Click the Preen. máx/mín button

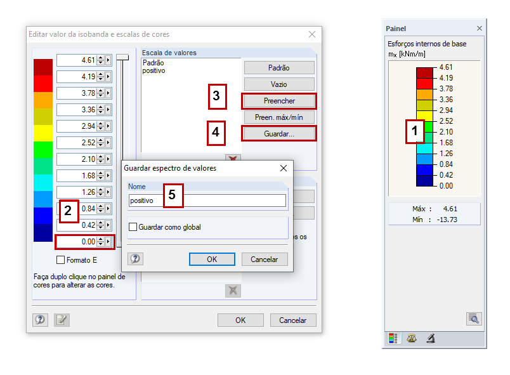(x=279, y=117)
